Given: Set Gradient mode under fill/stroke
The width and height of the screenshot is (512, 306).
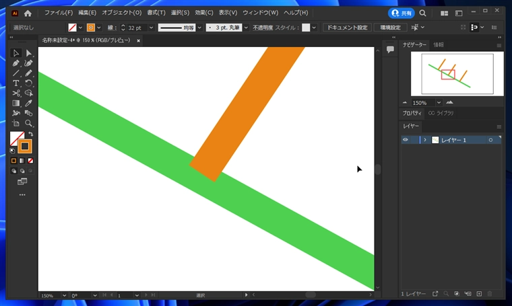Looking at the screenshot, I should pos(22,161).
